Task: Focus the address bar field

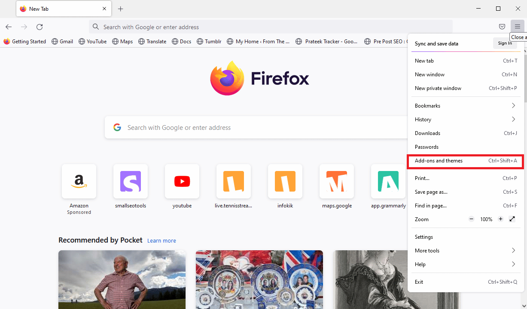Action: [271, 27]
